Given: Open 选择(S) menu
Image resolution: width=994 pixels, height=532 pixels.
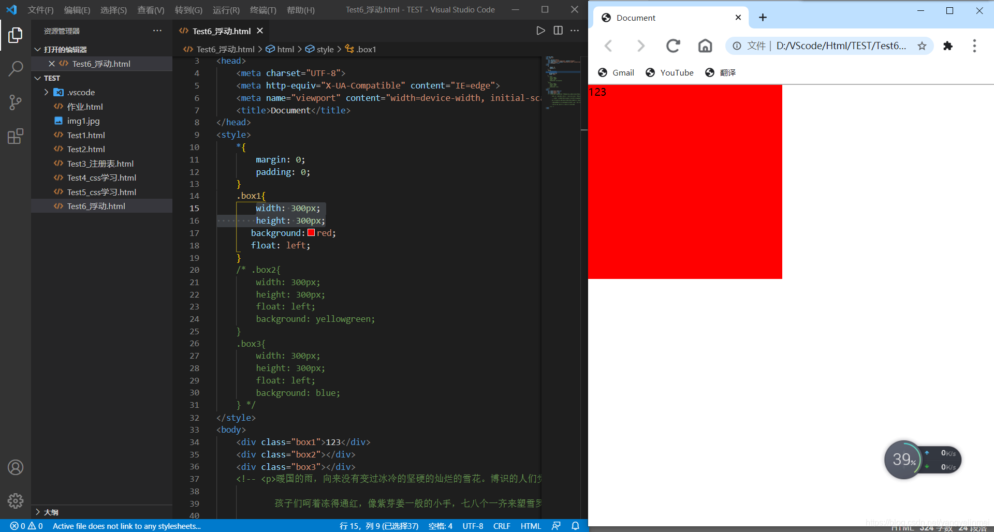Looking at the screenshot, I should click(x=113, y=10).
